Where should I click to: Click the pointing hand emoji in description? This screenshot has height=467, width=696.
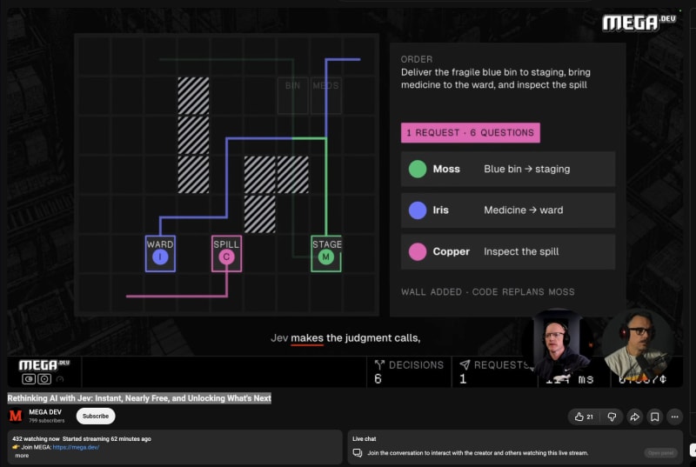(16, 447)
